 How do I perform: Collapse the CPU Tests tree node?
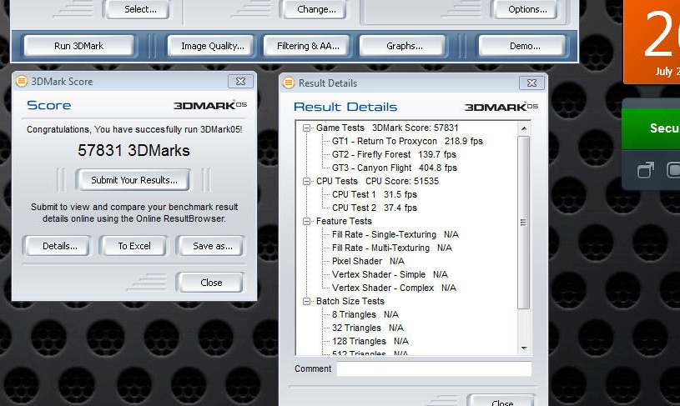(x=306, y=181)
